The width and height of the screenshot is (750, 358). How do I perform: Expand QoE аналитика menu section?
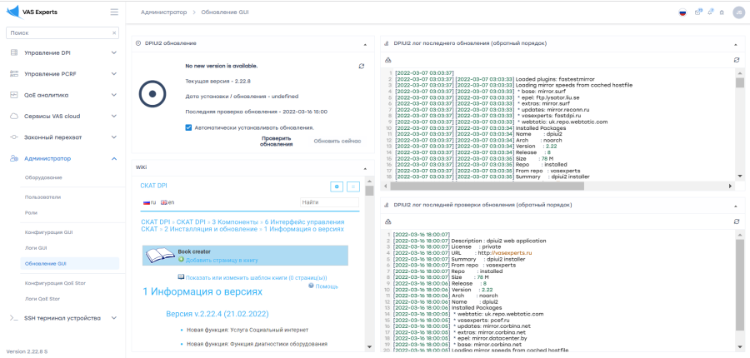tap(114, 95)
